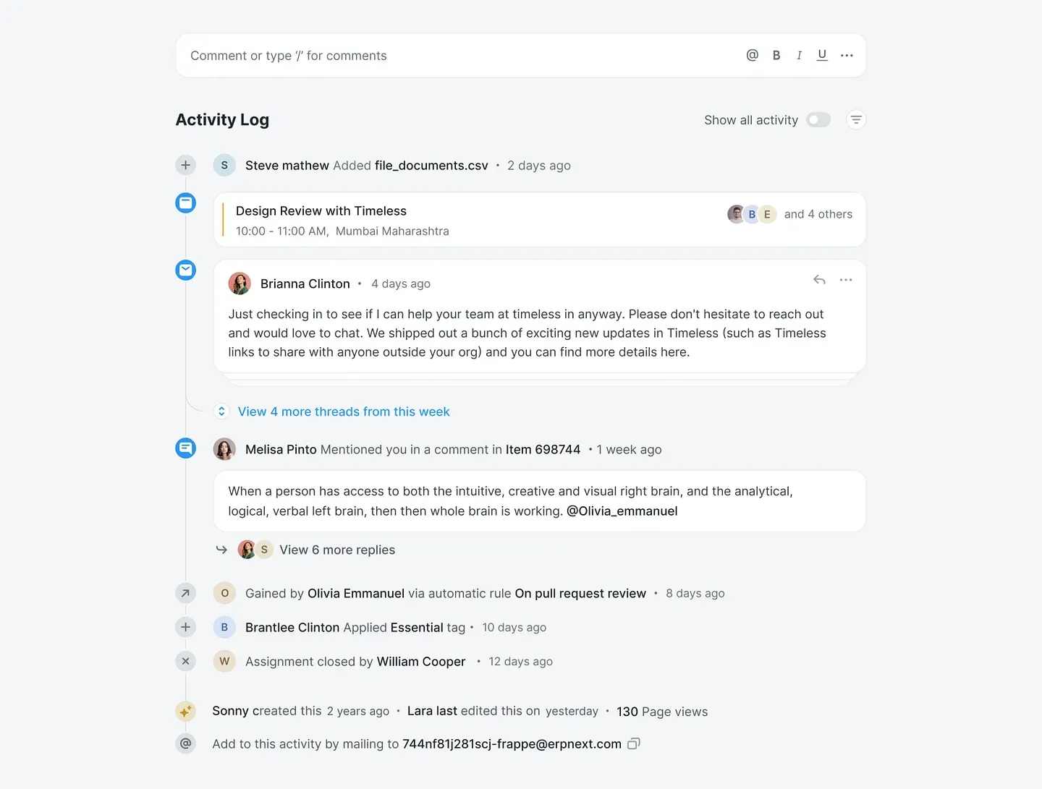The height and width of the screenshot is (789, 1042).
Task: Reply to Brianna Clinton's message
Action: click(819, 280)
